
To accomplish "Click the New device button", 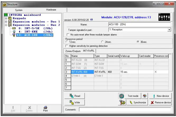I will (x=160, y=96).
